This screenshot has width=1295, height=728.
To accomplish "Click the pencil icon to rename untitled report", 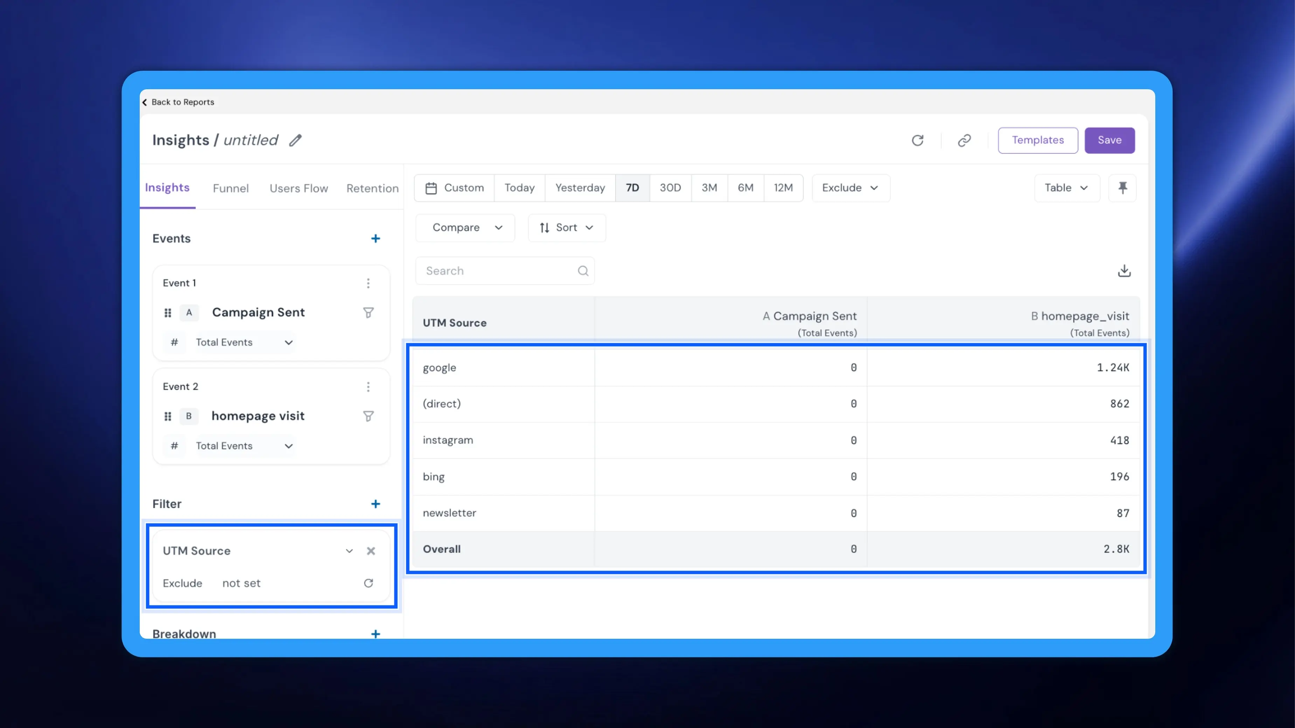I will click(x=295, y=140).
